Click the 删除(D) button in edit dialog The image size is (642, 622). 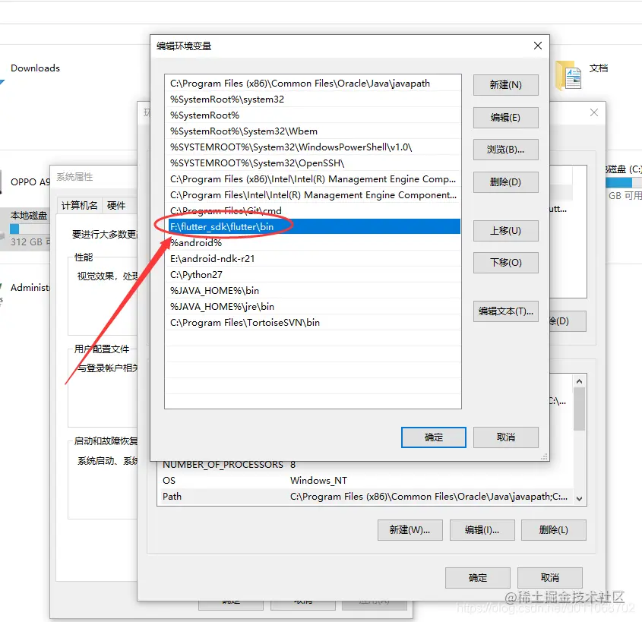pyautogui.click(x=506, y=182)
